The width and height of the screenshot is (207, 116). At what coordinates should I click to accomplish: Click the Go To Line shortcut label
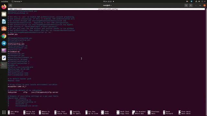coord(93,113)
